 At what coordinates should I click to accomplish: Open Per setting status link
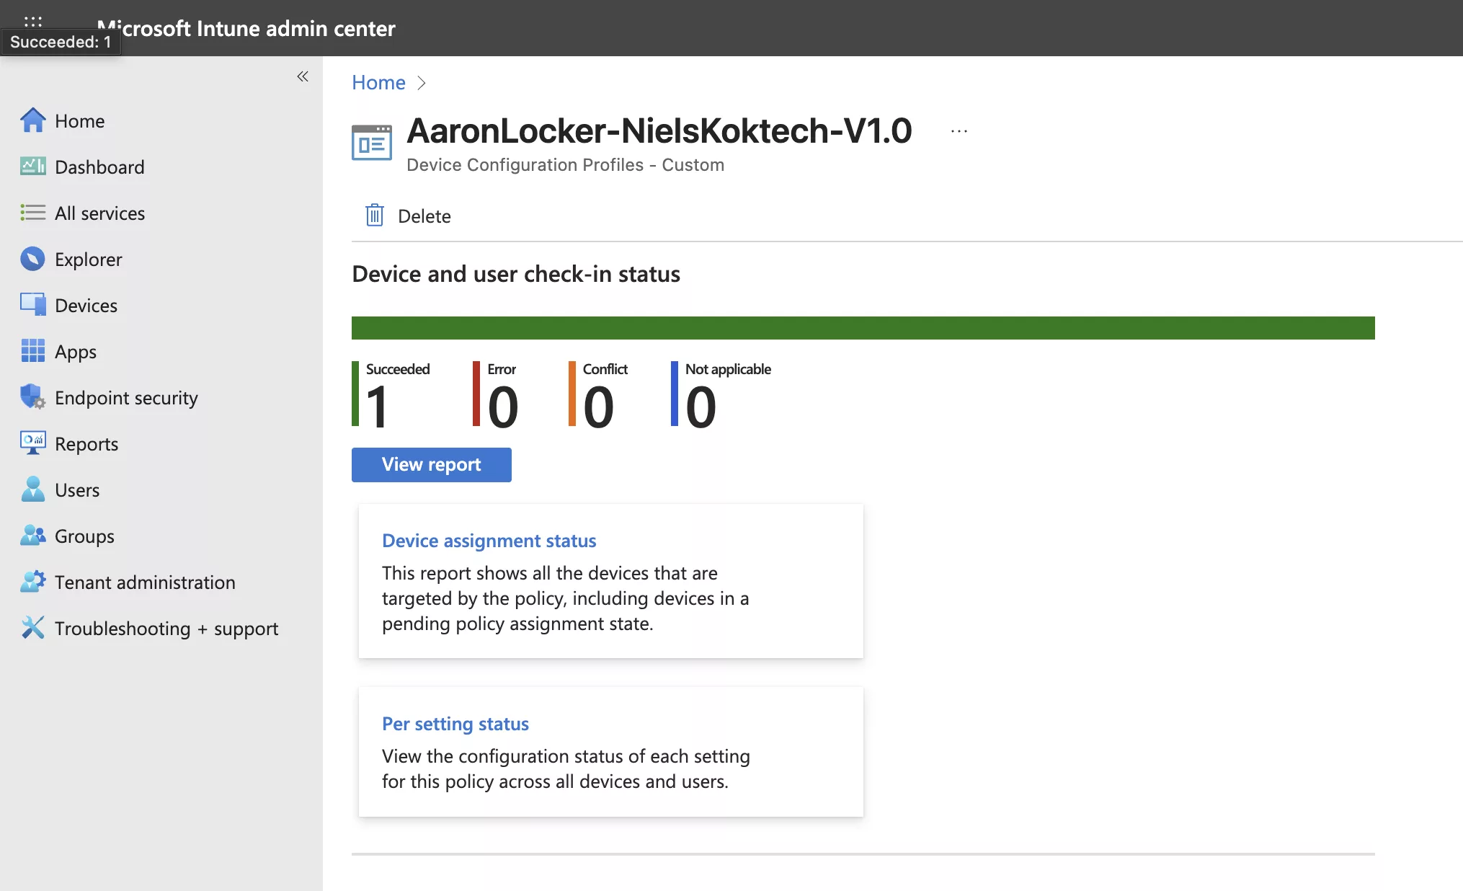pyautogui.click(x=455, y=724)
